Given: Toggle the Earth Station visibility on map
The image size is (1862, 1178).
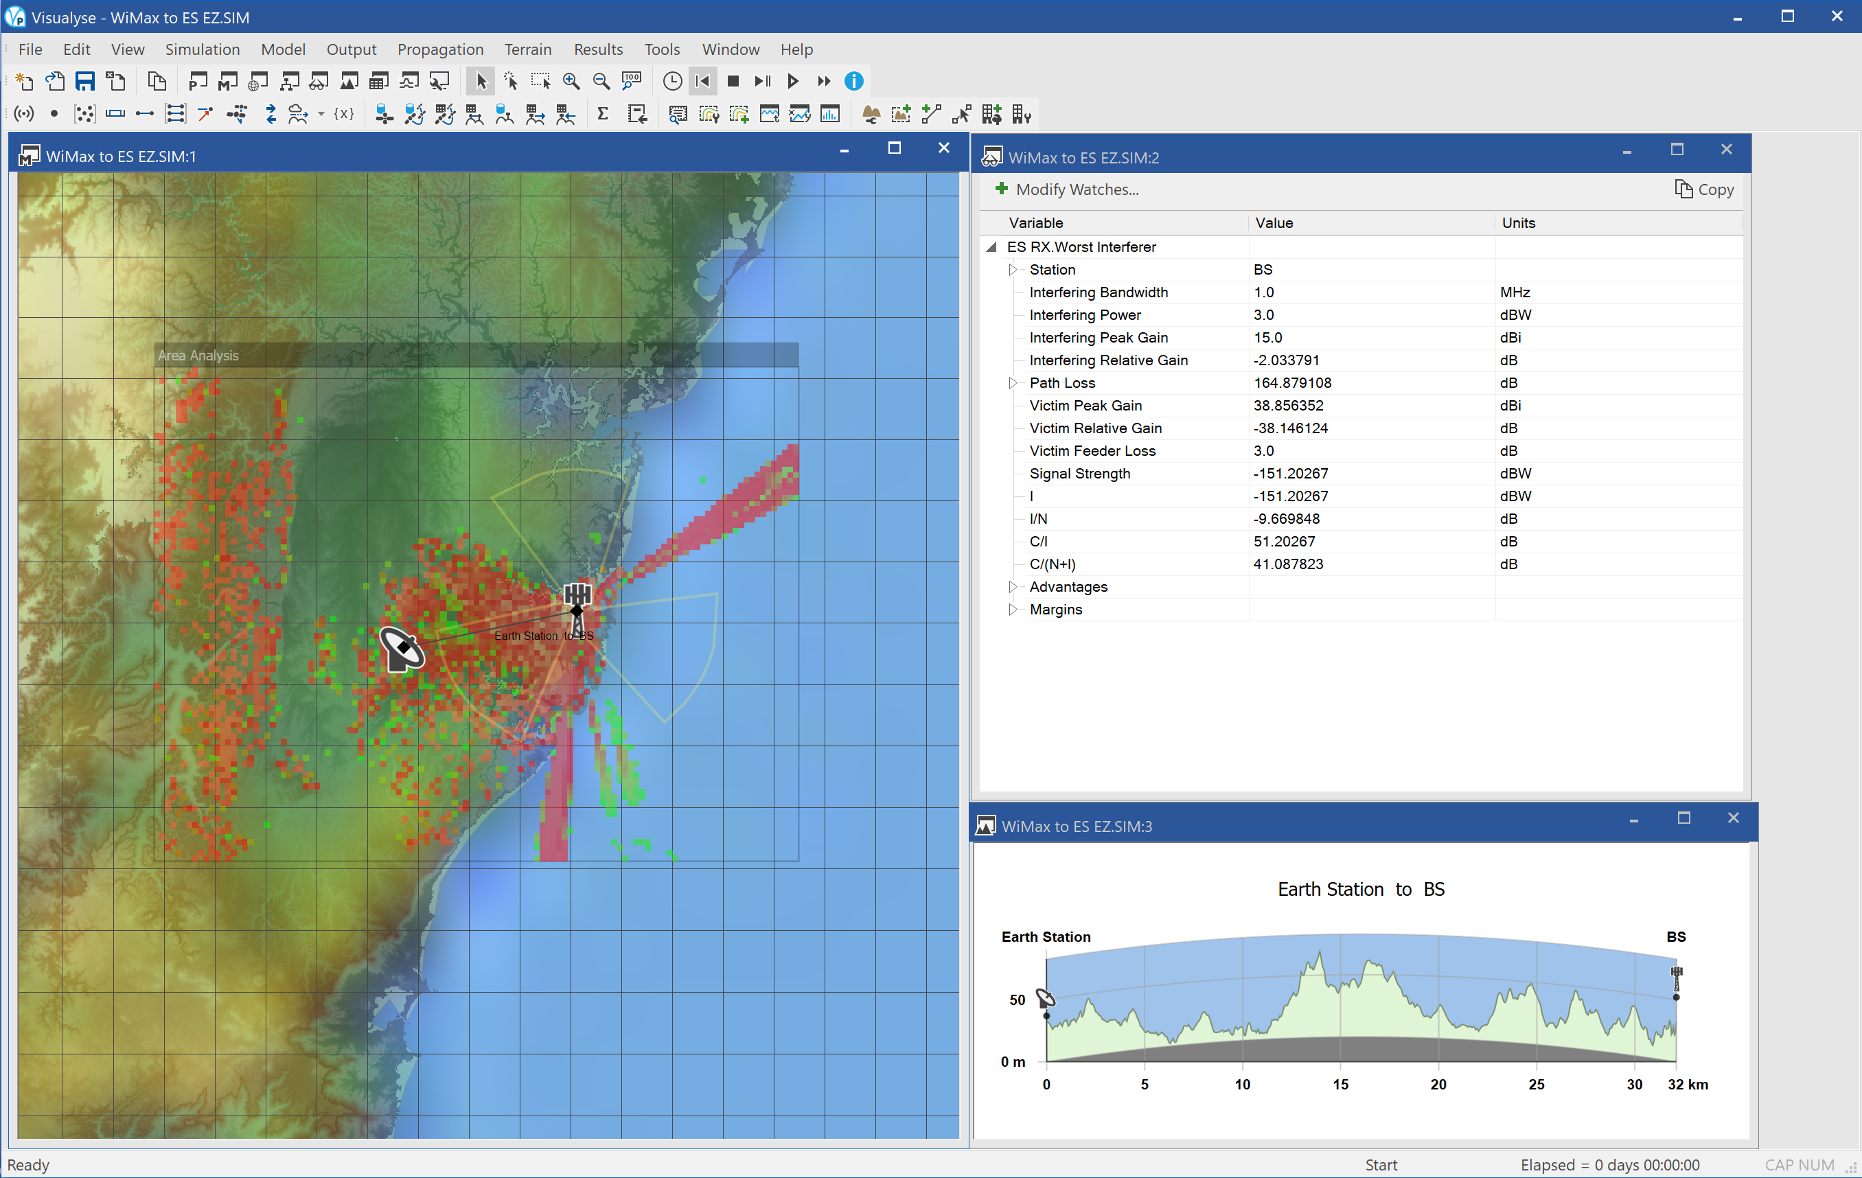Looking at the screenshot, I should 402,647.
